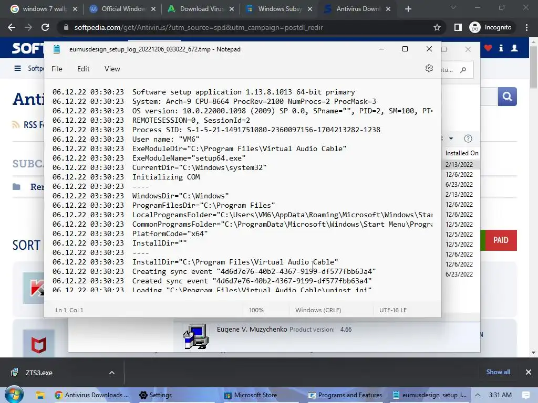Viewport: 538px width, 403px height.
Task: Click the McAfee antivirus thumbnail
Action: (x=39, y=344)
